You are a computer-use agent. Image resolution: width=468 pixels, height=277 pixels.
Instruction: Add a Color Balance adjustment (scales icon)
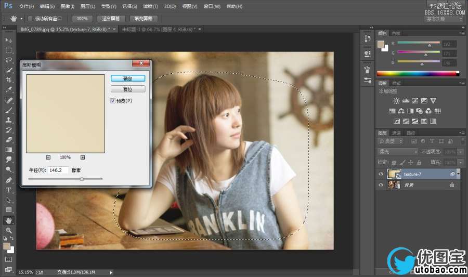[x=401, y=111]
